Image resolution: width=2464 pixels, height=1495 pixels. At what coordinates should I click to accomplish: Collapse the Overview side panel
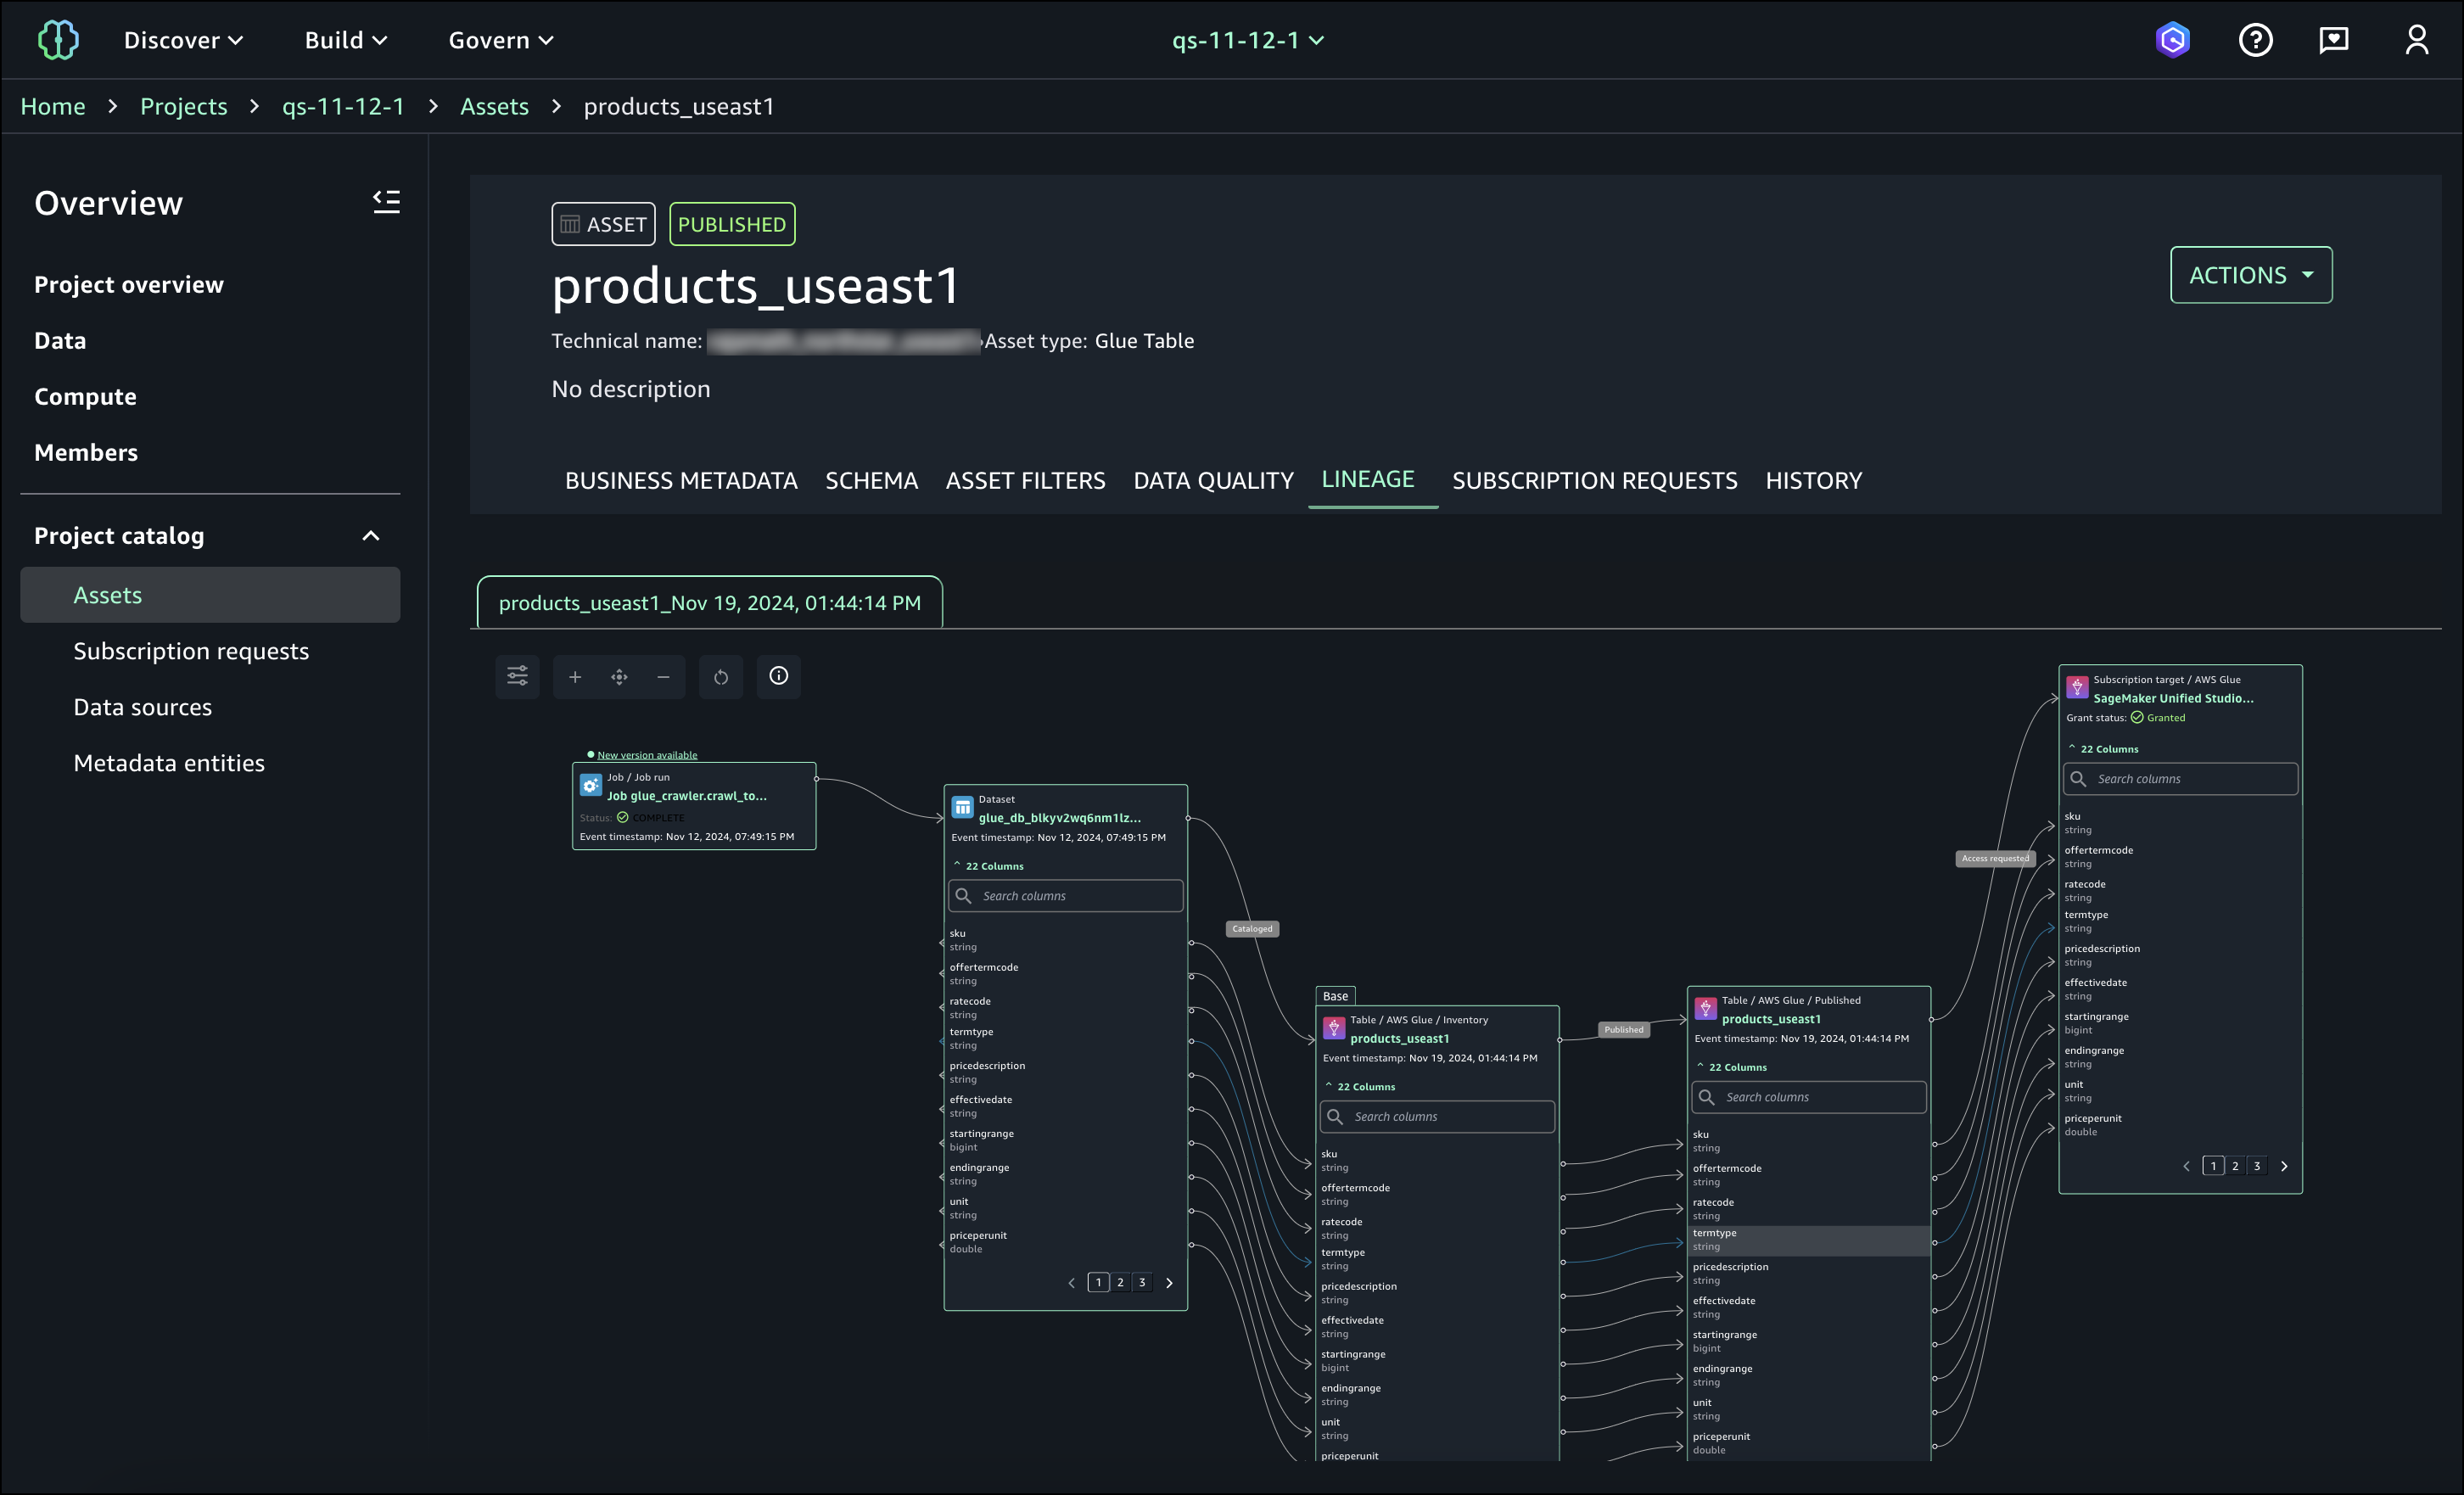386,201
